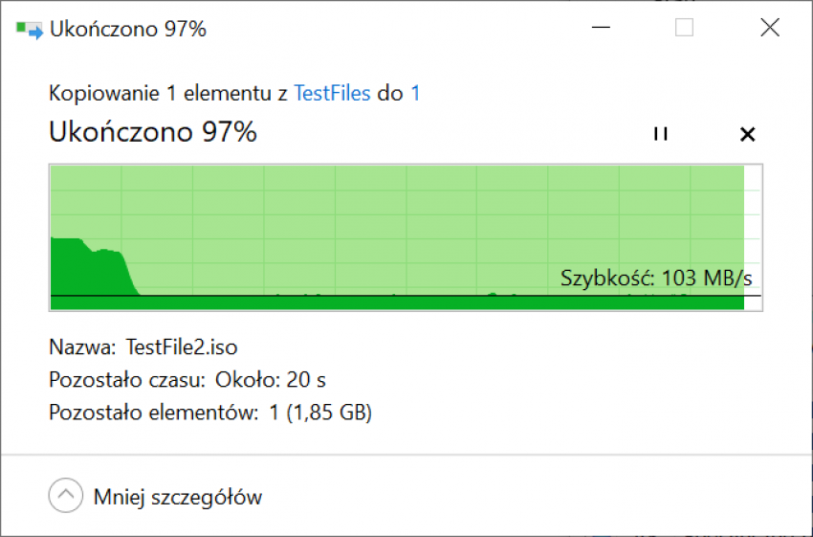Click the copy dialog title bar icon
Image resolution: width=813 pixels, height=537 pixels.
pyautogui.click(x=29, y=30)
